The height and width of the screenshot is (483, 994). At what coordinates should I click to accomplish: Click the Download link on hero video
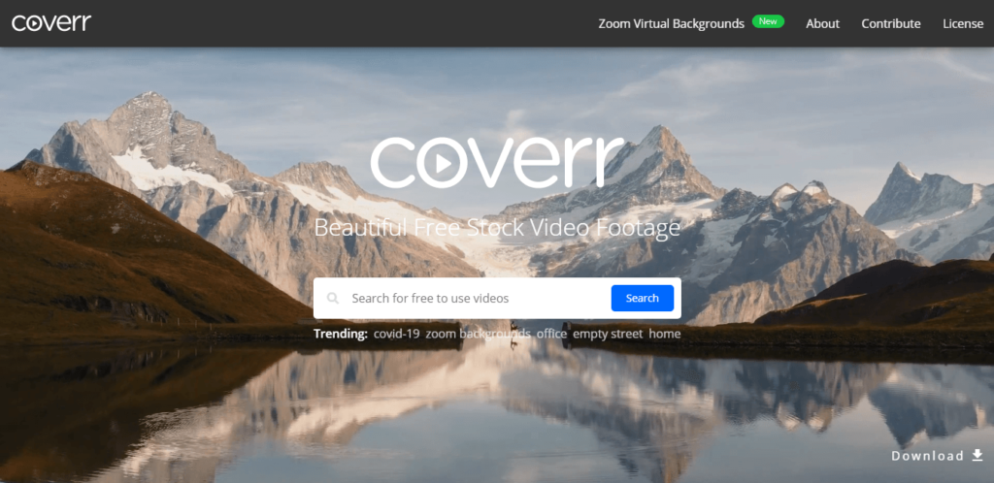click(937, 456)
